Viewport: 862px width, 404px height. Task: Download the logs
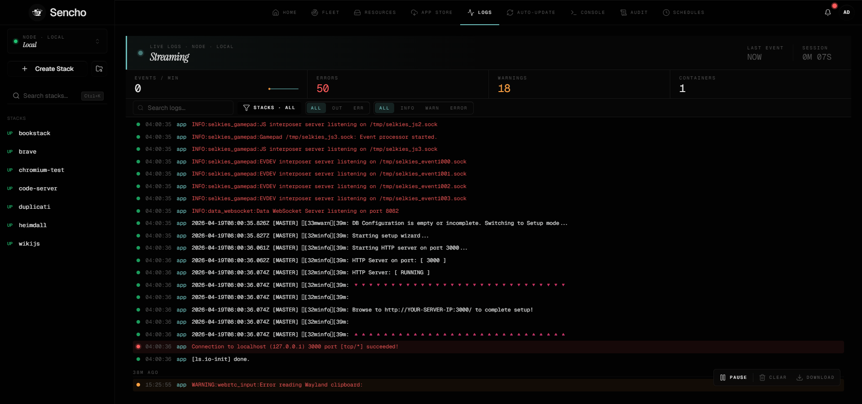815,378
